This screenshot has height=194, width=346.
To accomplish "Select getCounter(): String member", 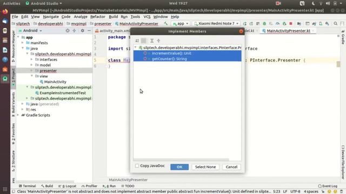I will (x=188, y=59).
